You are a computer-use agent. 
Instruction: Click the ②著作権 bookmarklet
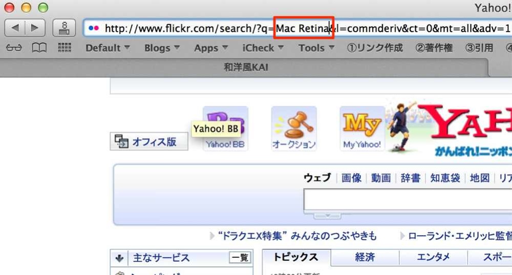click(434, 48)
